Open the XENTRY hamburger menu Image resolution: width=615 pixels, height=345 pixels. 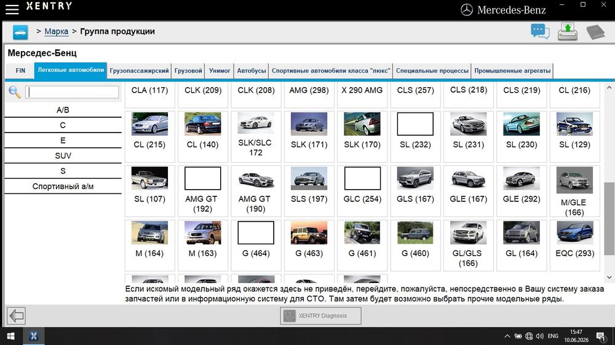click(12, 9)
